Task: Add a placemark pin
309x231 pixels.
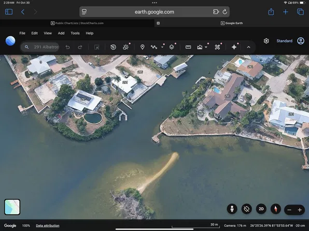Action: tap(142, 47)
